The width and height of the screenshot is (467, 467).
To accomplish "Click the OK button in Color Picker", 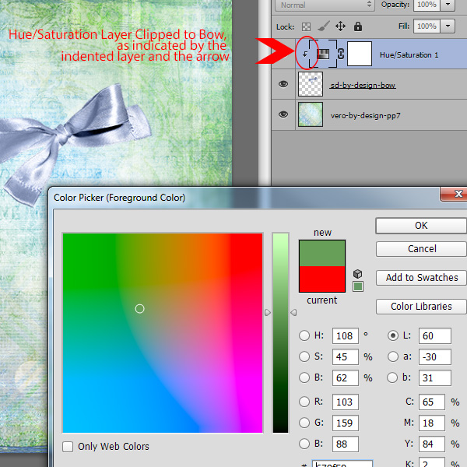I will [421, 226].
